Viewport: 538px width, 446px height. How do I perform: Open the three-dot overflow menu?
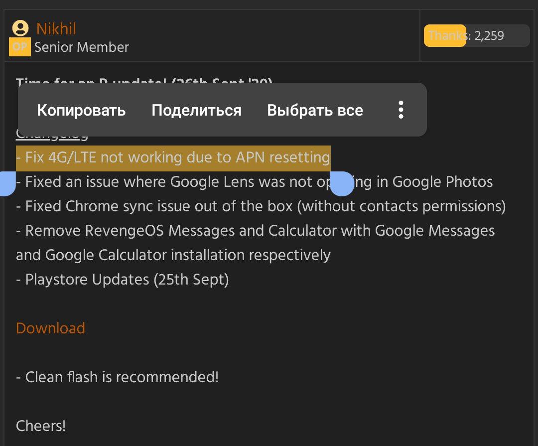pyautogui.click(x=401, y=110)
